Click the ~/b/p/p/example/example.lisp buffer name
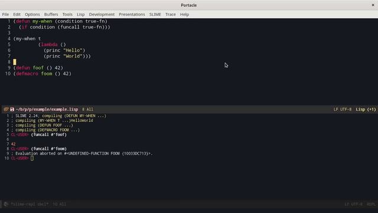 click(x=47, y=109)
